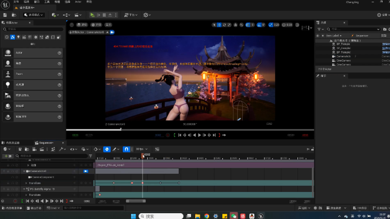
Task: Toggle the blue auto-key button in Sequencer
Action: click(107, 149)
